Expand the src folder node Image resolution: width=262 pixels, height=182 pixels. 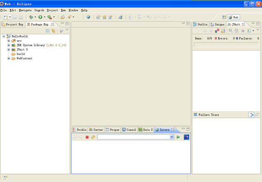[x=9, y=41]
